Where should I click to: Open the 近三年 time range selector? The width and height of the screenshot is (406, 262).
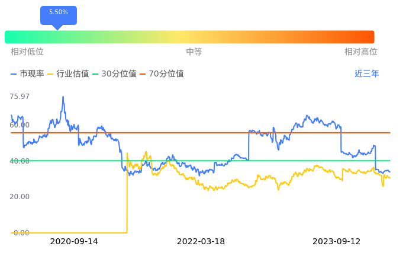coord(367,74)
